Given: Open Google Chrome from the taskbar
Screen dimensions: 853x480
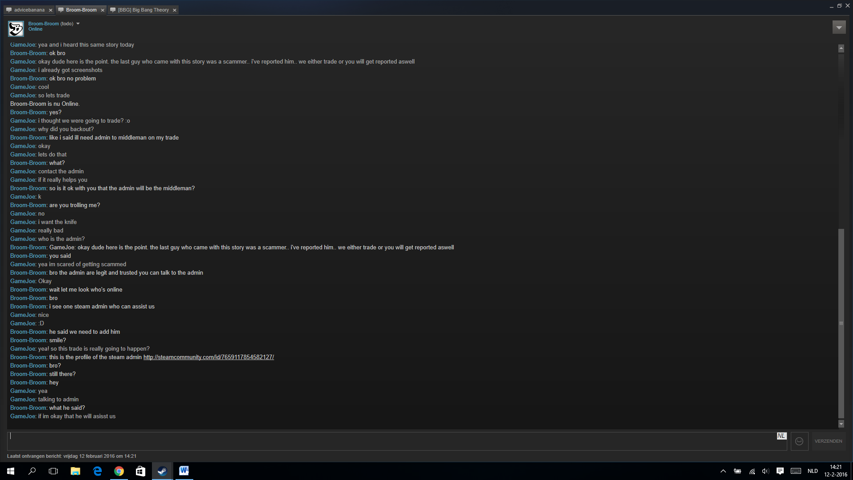Looking at the screenshot, I should (x=119, y=471).
